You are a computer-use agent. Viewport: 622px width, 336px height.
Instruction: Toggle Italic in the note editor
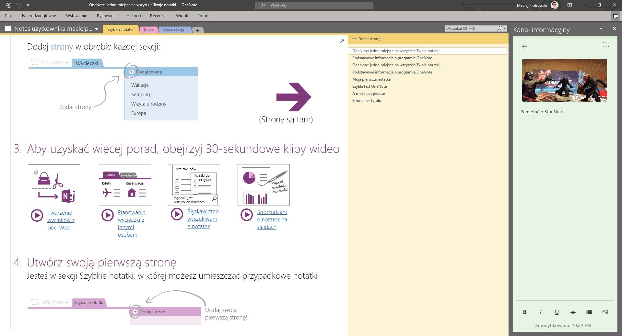(541, 312)
